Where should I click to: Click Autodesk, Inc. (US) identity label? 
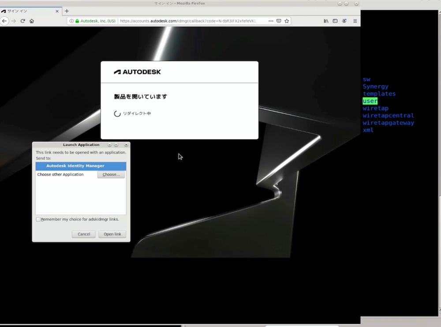98,21
